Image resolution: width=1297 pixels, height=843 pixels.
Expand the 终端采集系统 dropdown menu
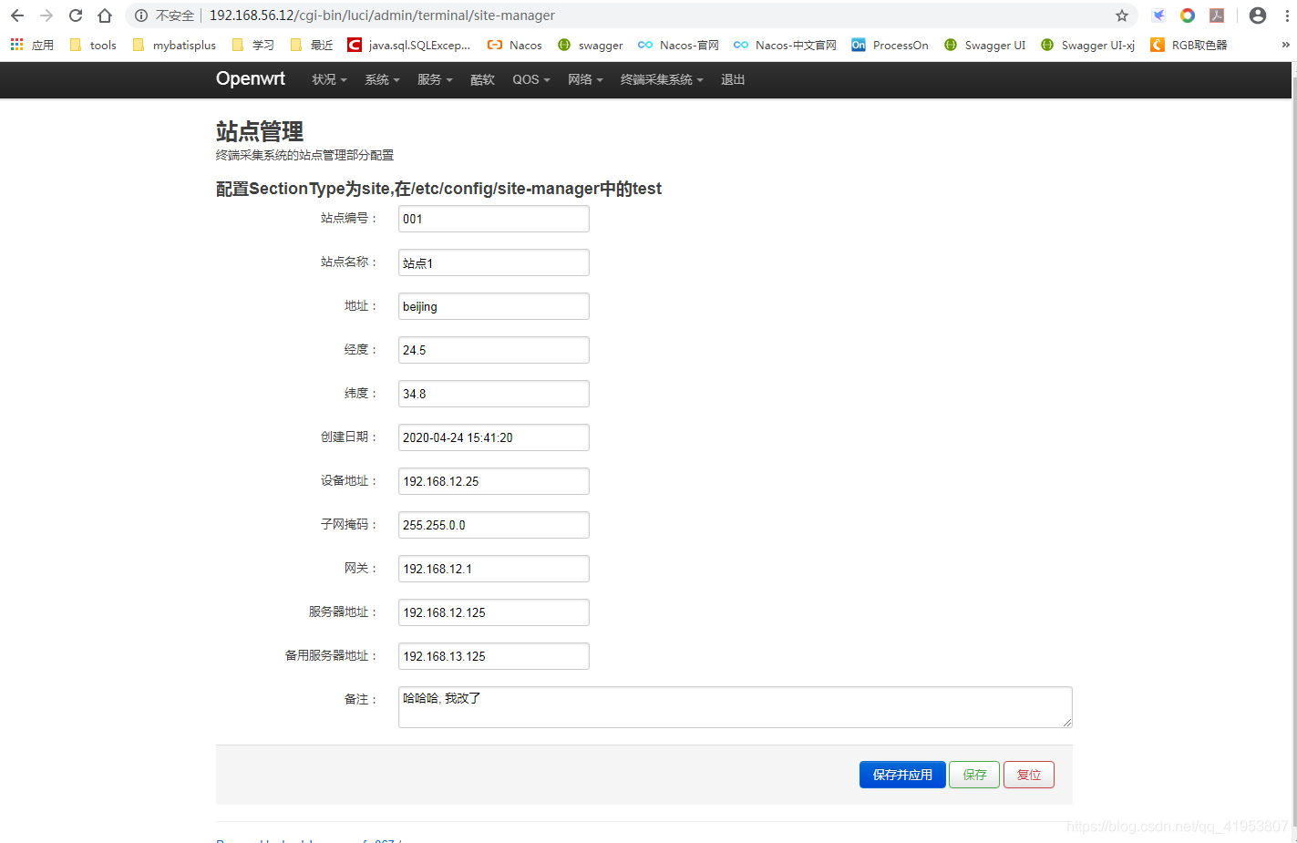662,80
